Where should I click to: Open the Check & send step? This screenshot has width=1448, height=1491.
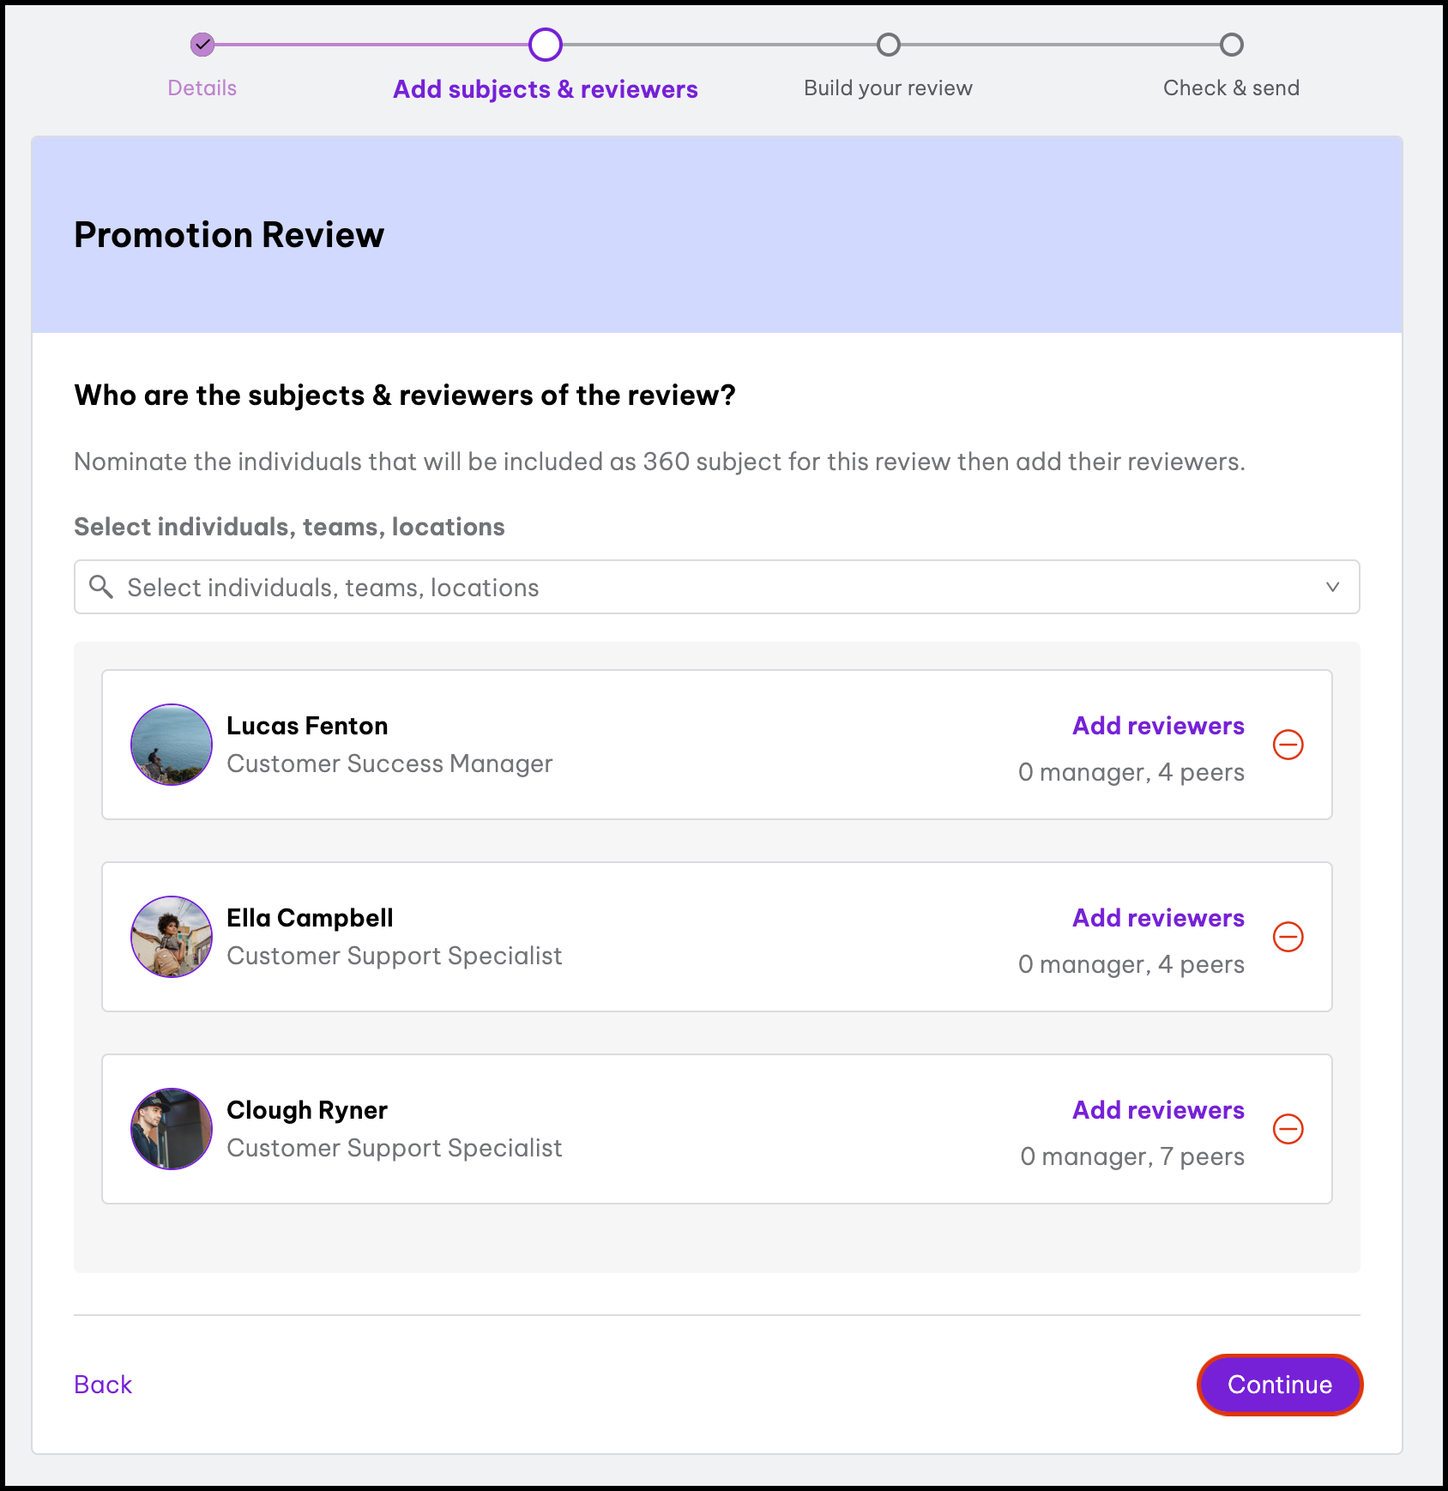tap(1231, 88)
